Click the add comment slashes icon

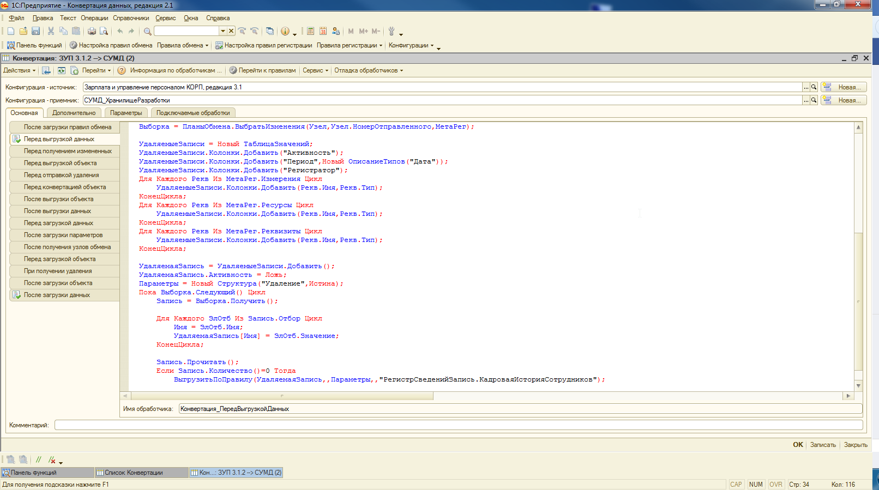[x=38, y=459]
